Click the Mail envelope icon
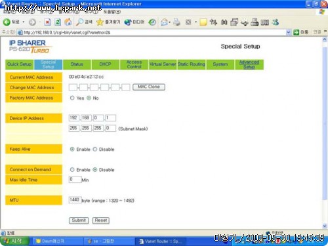 pos(164,22)
